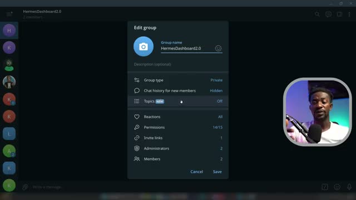Open Administrators list
Screen dimensions: 356x200
click(178, 148)
